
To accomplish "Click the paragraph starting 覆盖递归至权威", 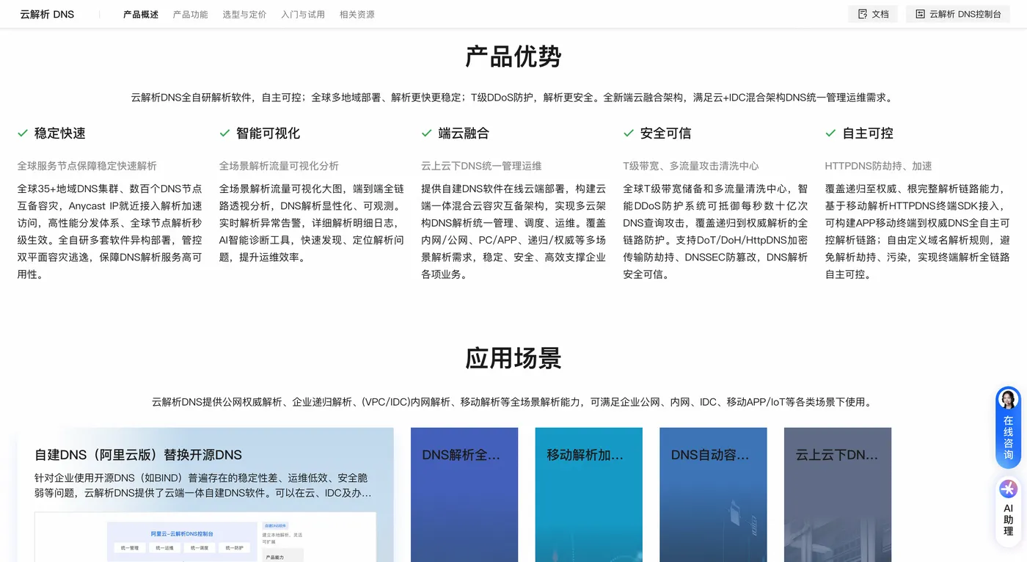I will (x=918, y=232).
